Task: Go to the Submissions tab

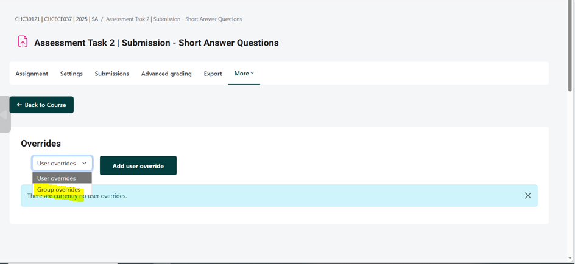Action: click(112, 74)
